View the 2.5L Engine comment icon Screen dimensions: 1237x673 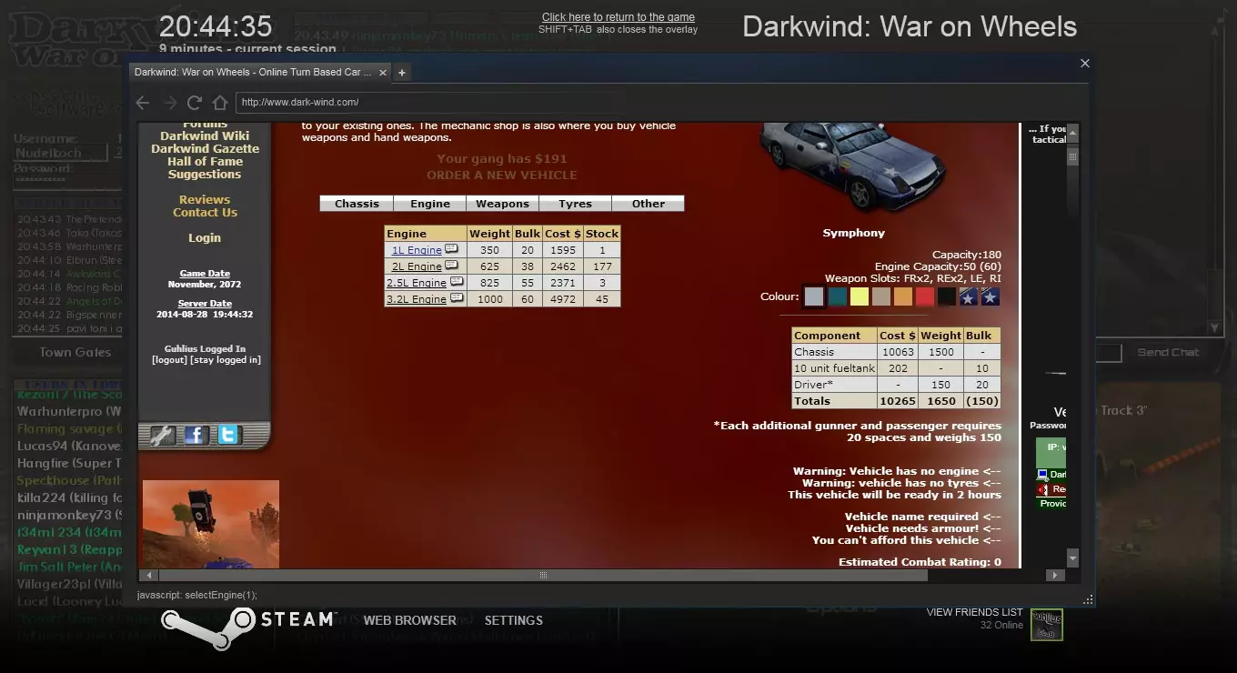457,282
